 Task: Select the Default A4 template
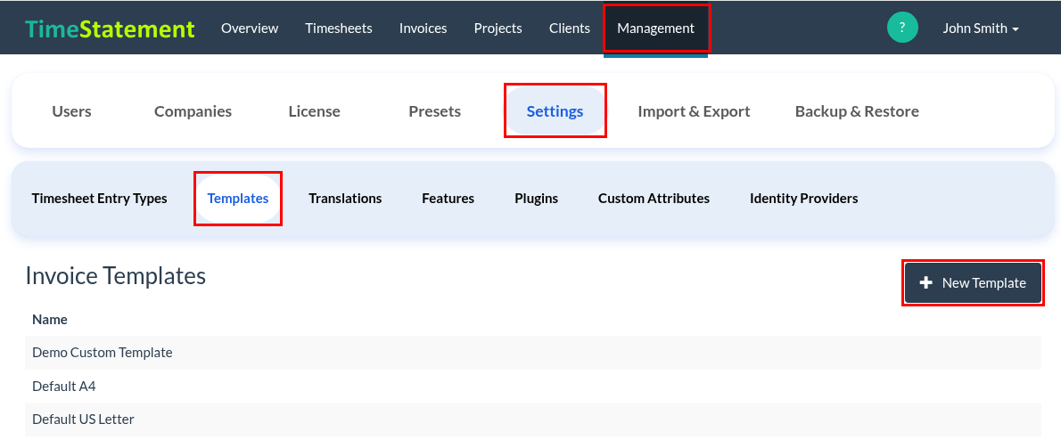[x=533, y=387]
